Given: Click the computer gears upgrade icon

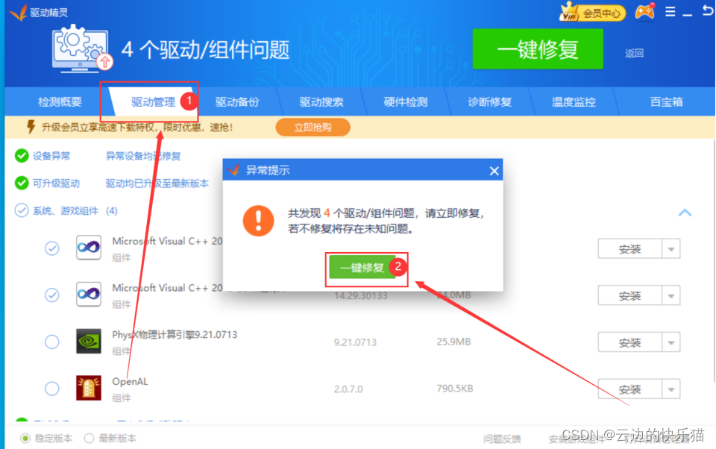Looking at the screenshot, I should click(x=81, y=49).
